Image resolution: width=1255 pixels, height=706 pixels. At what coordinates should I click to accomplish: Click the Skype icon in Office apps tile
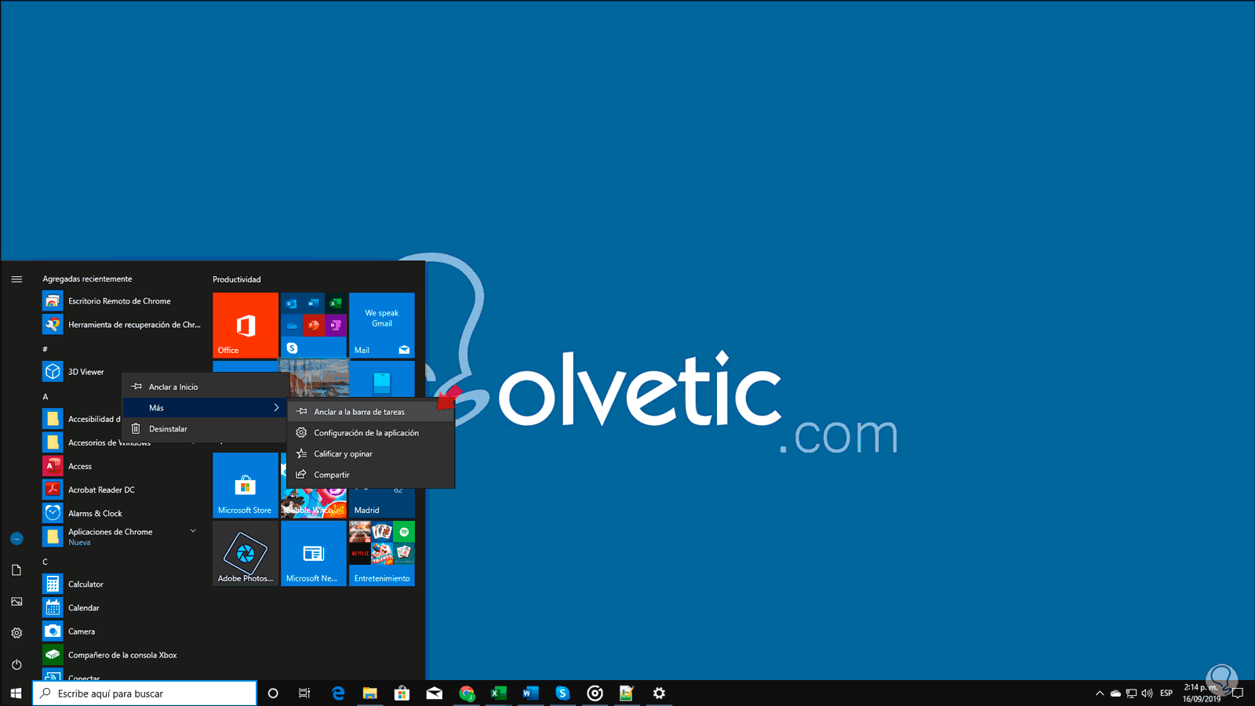pyautogui.click(x=292, y=348)
